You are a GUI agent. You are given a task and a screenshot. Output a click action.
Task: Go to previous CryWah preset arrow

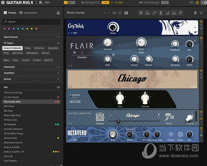(x=69, y=33)
